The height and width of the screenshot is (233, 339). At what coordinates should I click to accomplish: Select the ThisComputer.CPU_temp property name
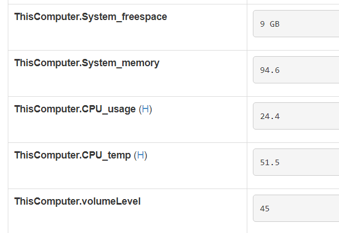(72, 155)
